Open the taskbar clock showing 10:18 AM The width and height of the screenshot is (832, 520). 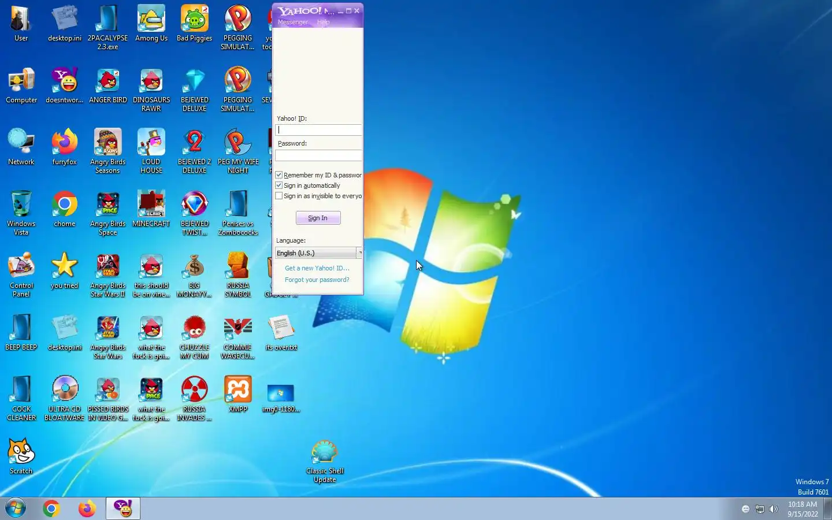[x=803, y=509]
